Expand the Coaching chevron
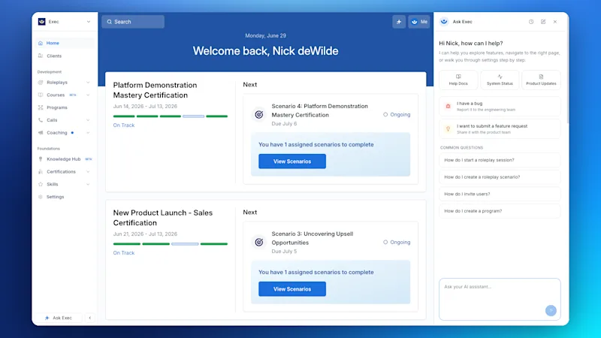 click(x=88, y=133)
